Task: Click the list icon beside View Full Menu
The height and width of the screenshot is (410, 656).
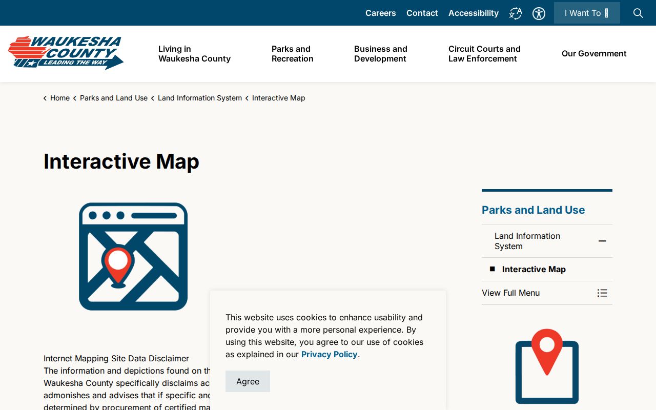Action: [x=602, y=293]
